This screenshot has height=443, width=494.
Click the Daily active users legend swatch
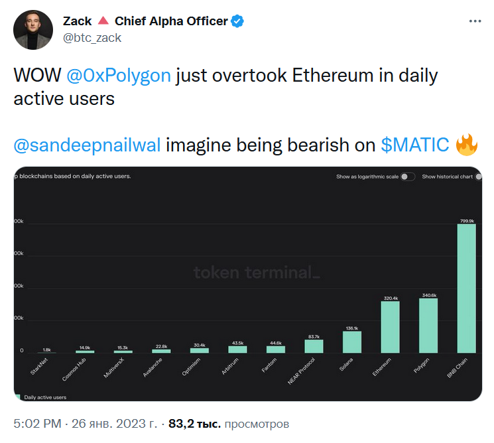point(17,397)
